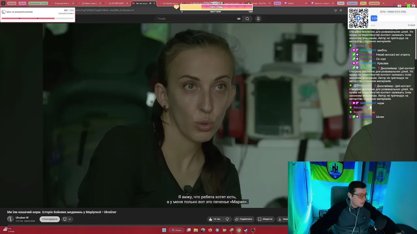417x234 pixels.
Task: Open File Explorer from the taskbar
Action: (x=196, y=230)
